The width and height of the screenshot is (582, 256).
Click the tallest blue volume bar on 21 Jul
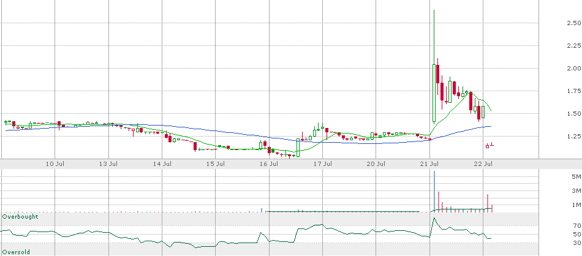point(434,192)
